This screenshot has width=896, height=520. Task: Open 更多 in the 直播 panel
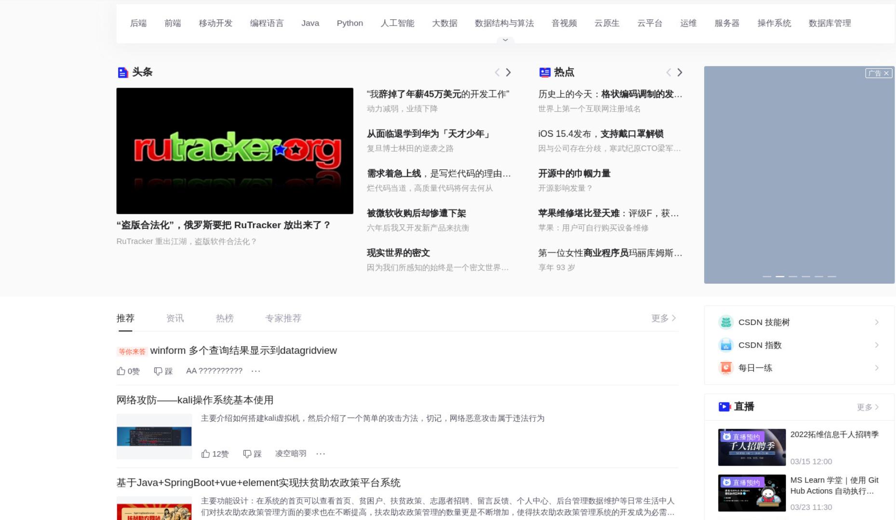click(x=868, y=407)
